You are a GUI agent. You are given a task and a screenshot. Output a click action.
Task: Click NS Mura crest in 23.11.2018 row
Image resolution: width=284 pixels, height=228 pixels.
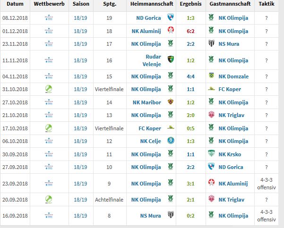pos(211,43)
